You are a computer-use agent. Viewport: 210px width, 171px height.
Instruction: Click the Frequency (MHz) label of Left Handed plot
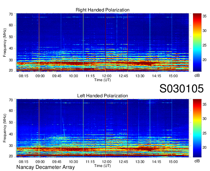pos(5,128)
